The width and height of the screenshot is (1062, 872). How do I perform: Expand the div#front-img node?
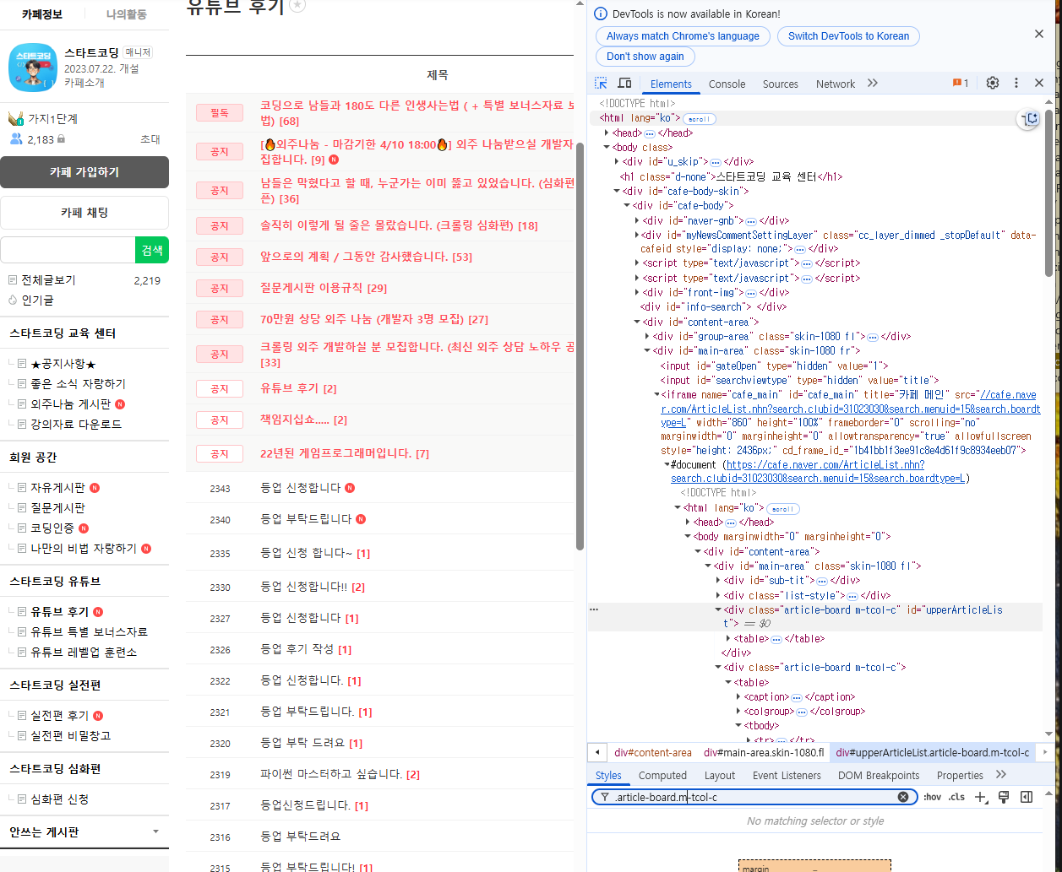click(x=637, y=293)
